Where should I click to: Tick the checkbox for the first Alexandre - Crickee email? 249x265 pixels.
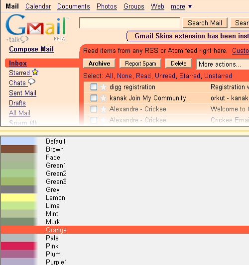coord(94,109)
